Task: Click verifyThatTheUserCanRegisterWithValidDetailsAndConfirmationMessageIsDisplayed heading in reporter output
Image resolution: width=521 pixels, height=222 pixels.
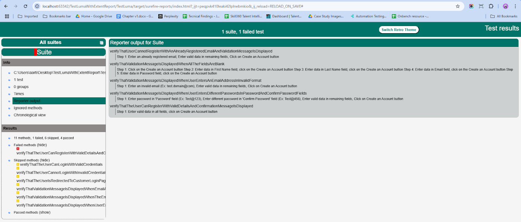Action: click(x=181, y=106)
